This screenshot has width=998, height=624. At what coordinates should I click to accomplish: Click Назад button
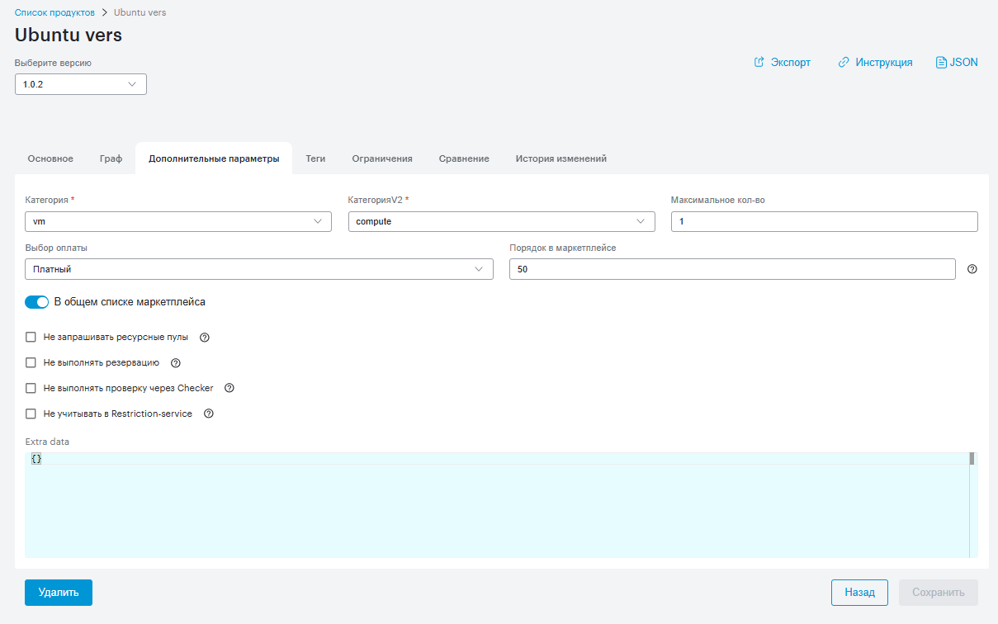point(859,593)
